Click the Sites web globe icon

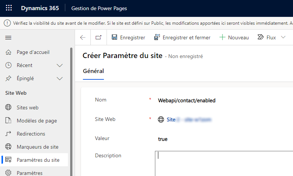(8, 107)
